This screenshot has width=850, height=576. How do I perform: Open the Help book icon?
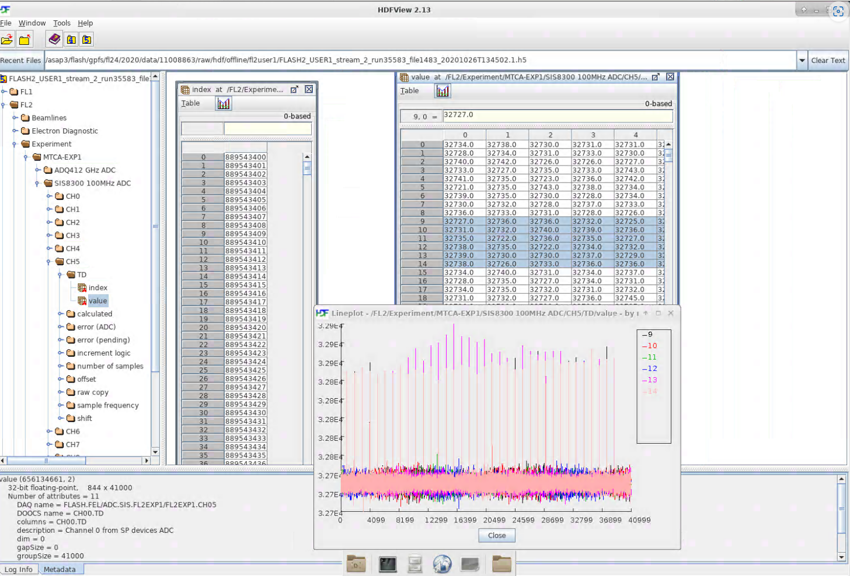(x=54, y=39)
